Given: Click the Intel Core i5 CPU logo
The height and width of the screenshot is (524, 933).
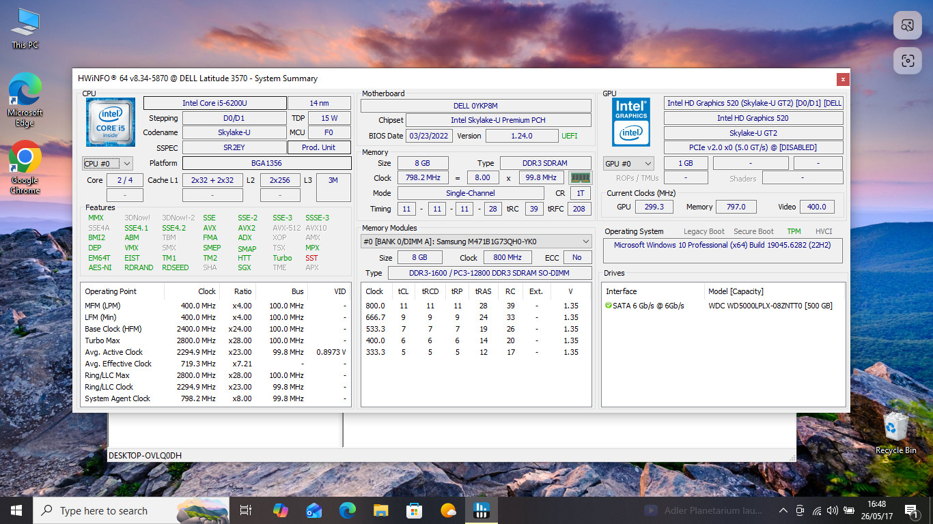Looking at the screenshot, I should pos(110,122).
